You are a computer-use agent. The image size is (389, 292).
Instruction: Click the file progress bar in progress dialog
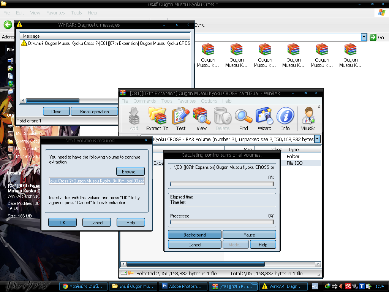222,184
